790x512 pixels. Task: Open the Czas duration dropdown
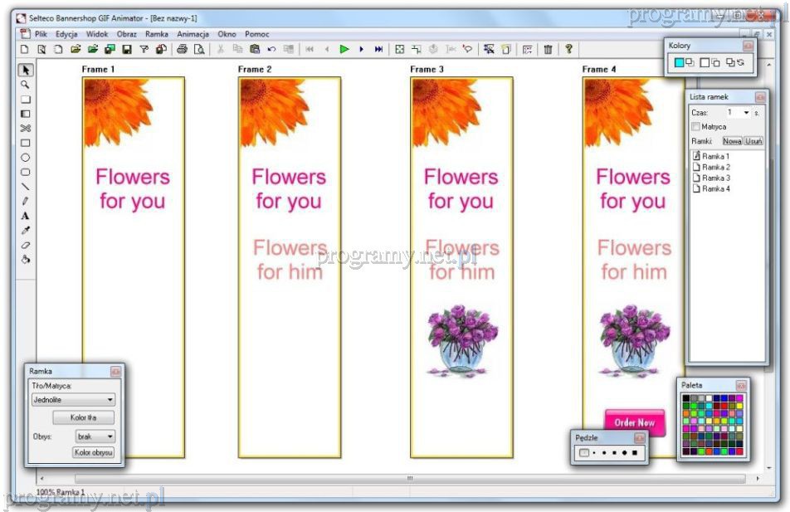746,113
